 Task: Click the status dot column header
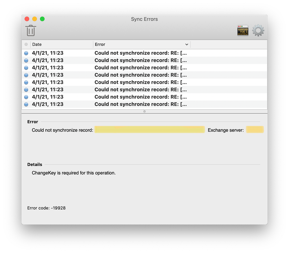(x=26, y=44)
